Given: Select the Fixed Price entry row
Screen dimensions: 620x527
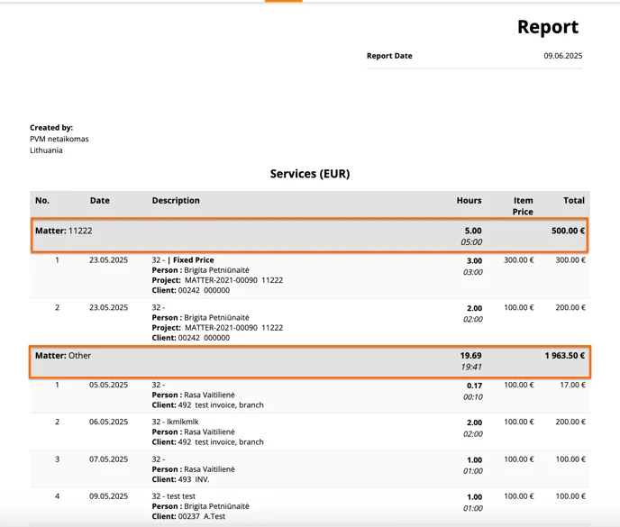Looking at the screenshot, I should point(310,275).
